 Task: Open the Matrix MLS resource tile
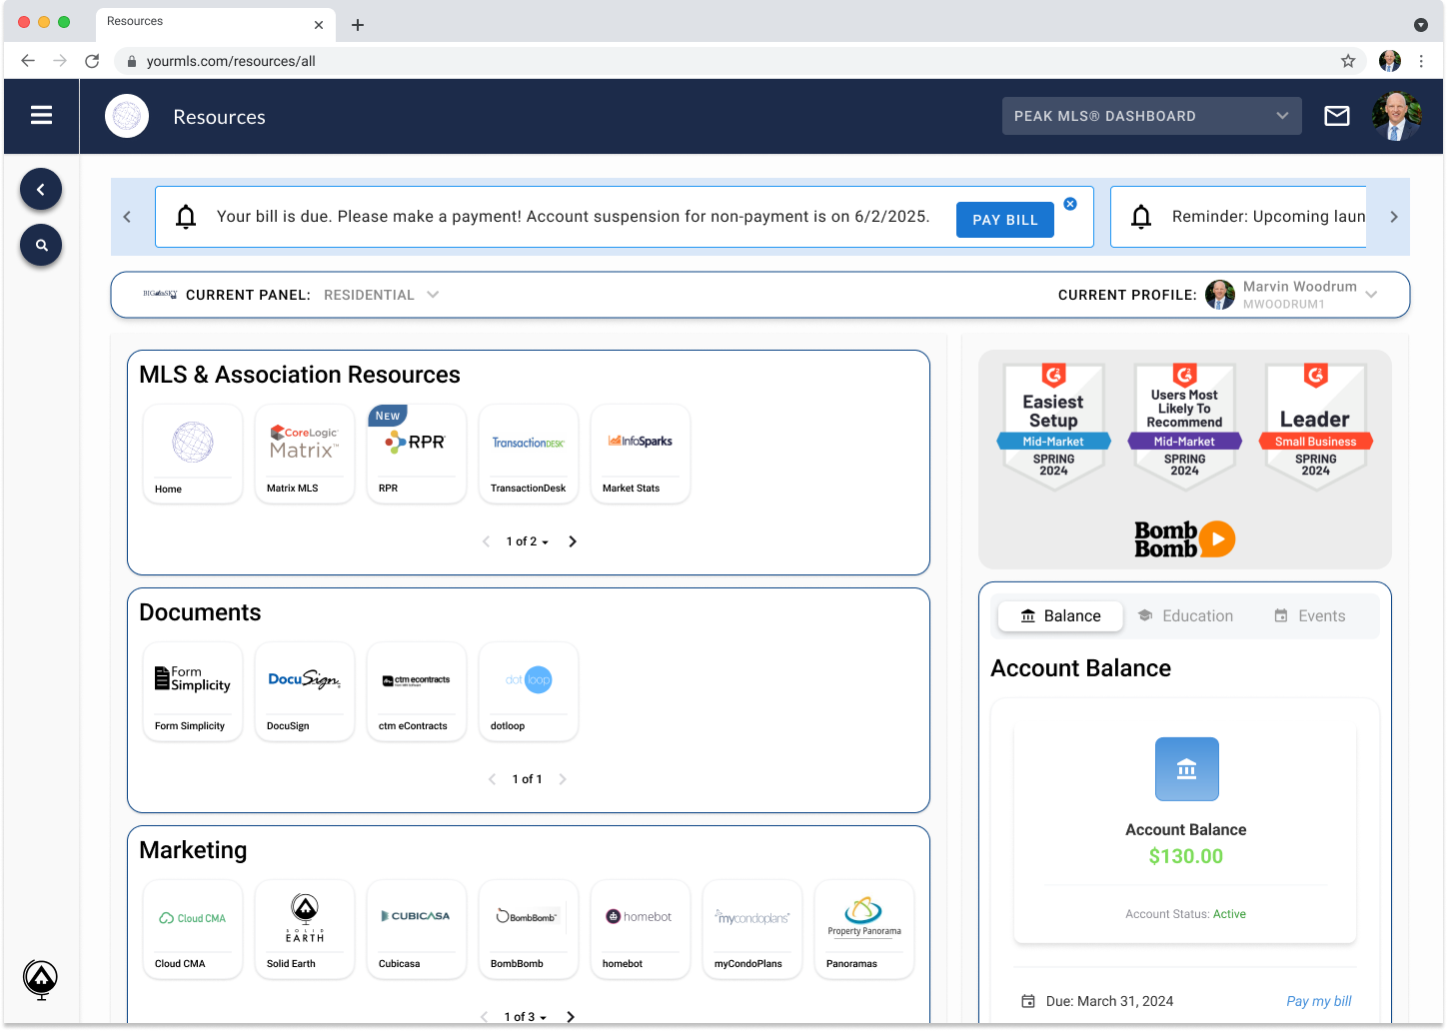pyautogui.click(x=305, y=454)
